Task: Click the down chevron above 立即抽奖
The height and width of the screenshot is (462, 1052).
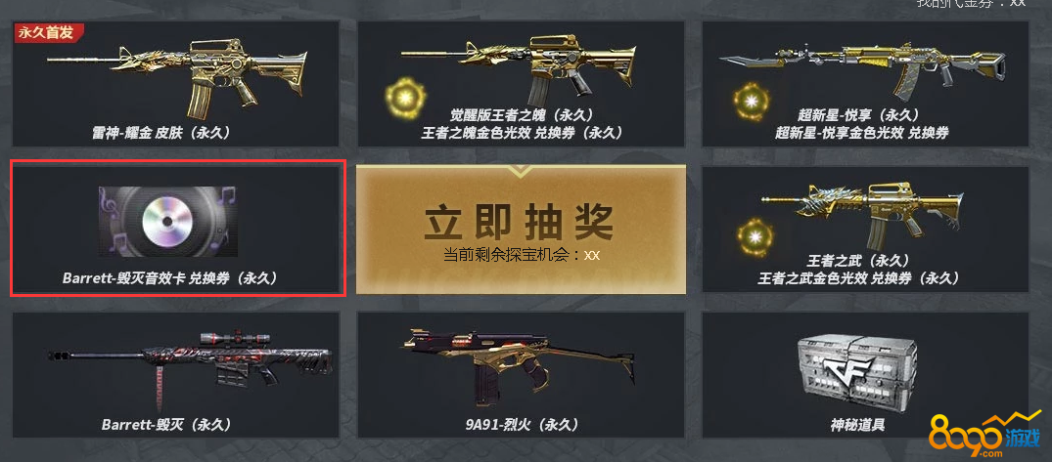Action: (519, 171)
